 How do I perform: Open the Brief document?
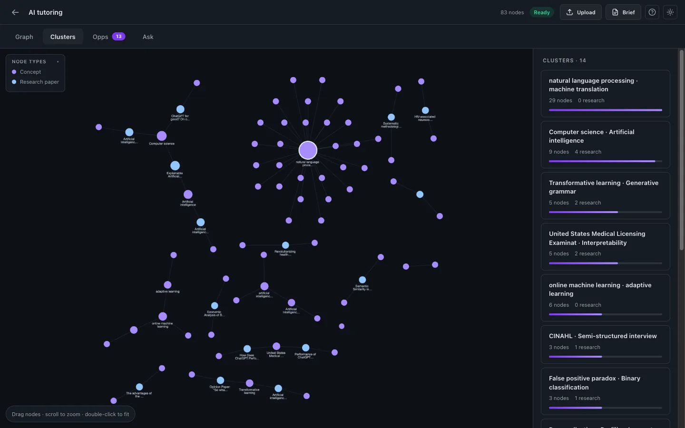click(623, 12)
